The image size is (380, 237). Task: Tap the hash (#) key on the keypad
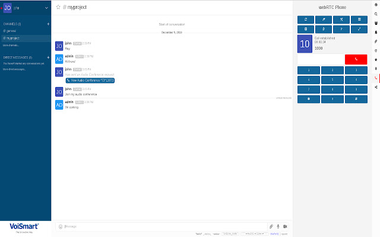(356, 99)
